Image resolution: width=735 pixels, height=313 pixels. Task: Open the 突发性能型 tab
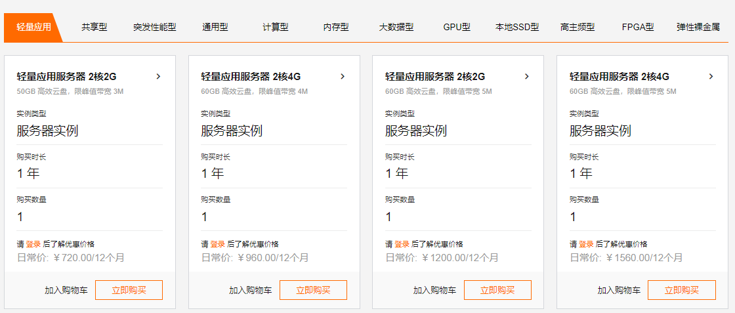click(x=155, y=27)
